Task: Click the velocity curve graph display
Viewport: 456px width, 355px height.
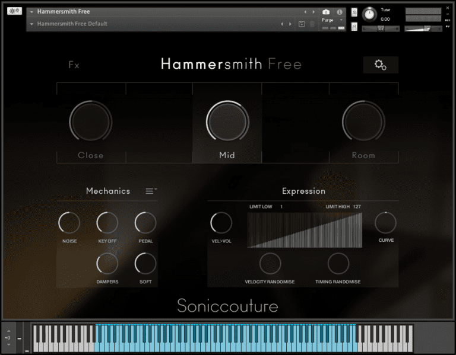Action: click(305, 230)
